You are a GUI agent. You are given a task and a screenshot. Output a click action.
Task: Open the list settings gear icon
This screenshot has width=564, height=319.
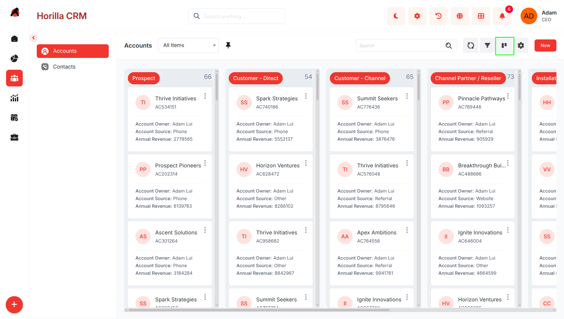[521, 45]
